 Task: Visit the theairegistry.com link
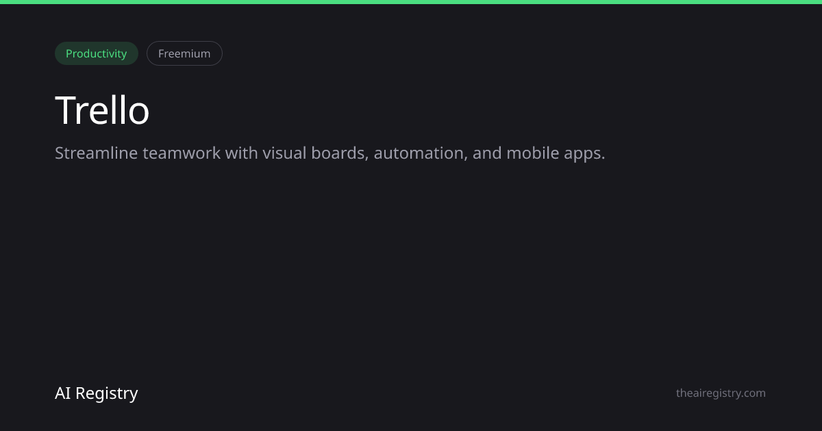coord(721,393)
